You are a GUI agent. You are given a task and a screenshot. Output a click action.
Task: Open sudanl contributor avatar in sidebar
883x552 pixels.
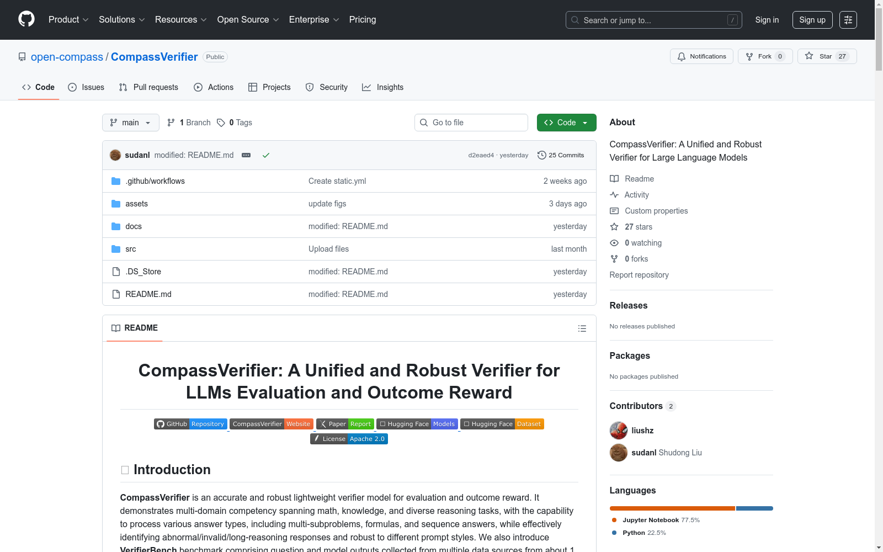point(619,453)
